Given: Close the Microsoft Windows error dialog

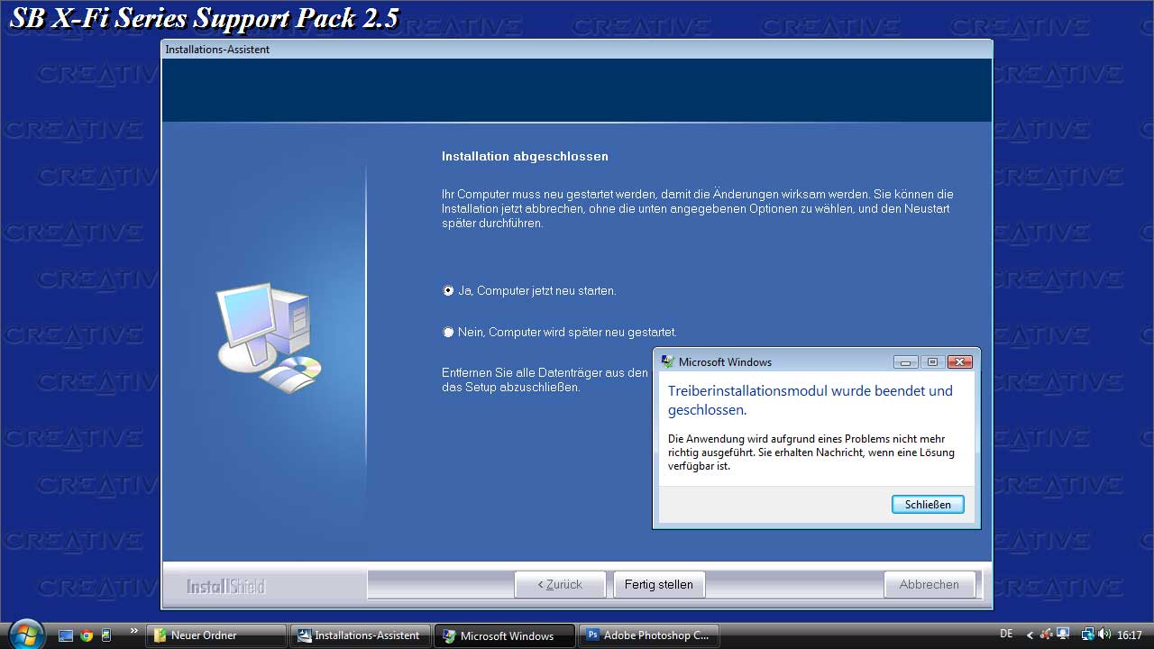Looking at the screenshot, I should coord(960,362).
